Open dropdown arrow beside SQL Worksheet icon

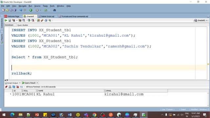pos(49,10)
